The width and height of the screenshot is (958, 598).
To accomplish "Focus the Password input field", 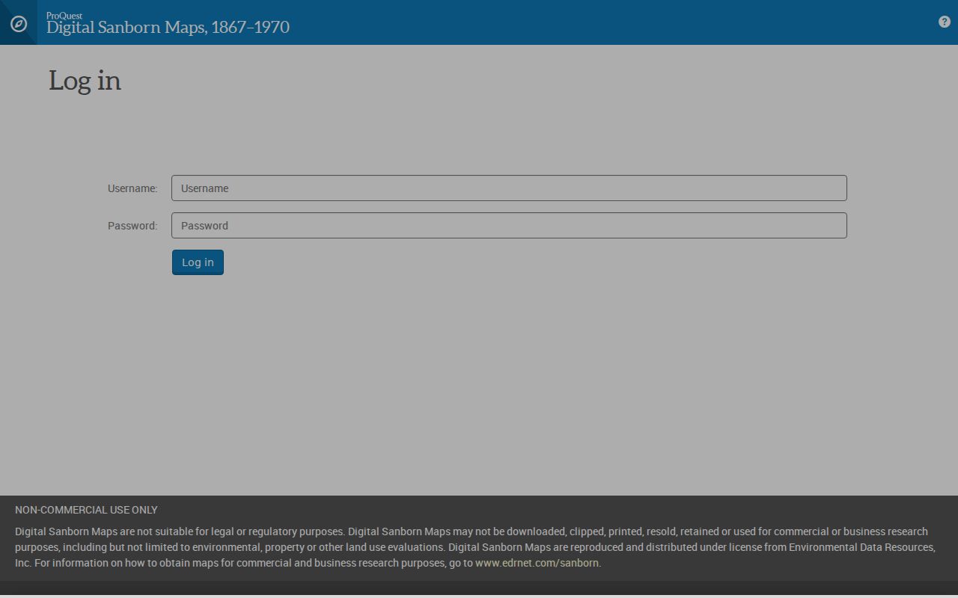I will (x=509, y=226).
